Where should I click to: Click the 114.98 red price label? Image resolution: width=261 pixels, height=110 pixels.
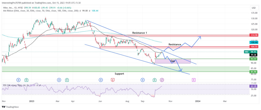254,35
